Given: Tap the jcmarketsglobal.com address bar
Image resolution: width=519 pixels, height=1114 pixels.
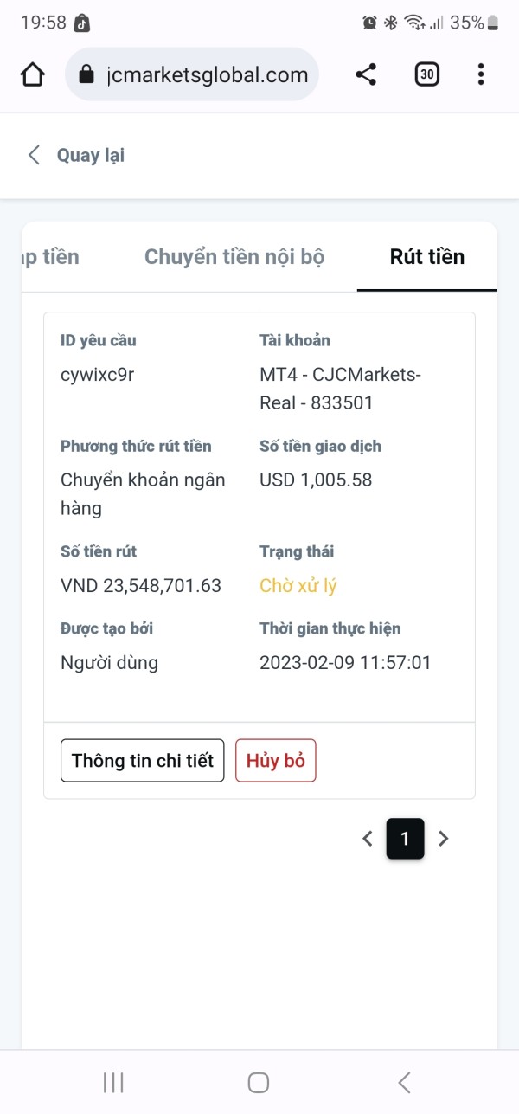Looking at the screenshot, I should [208, 74].
